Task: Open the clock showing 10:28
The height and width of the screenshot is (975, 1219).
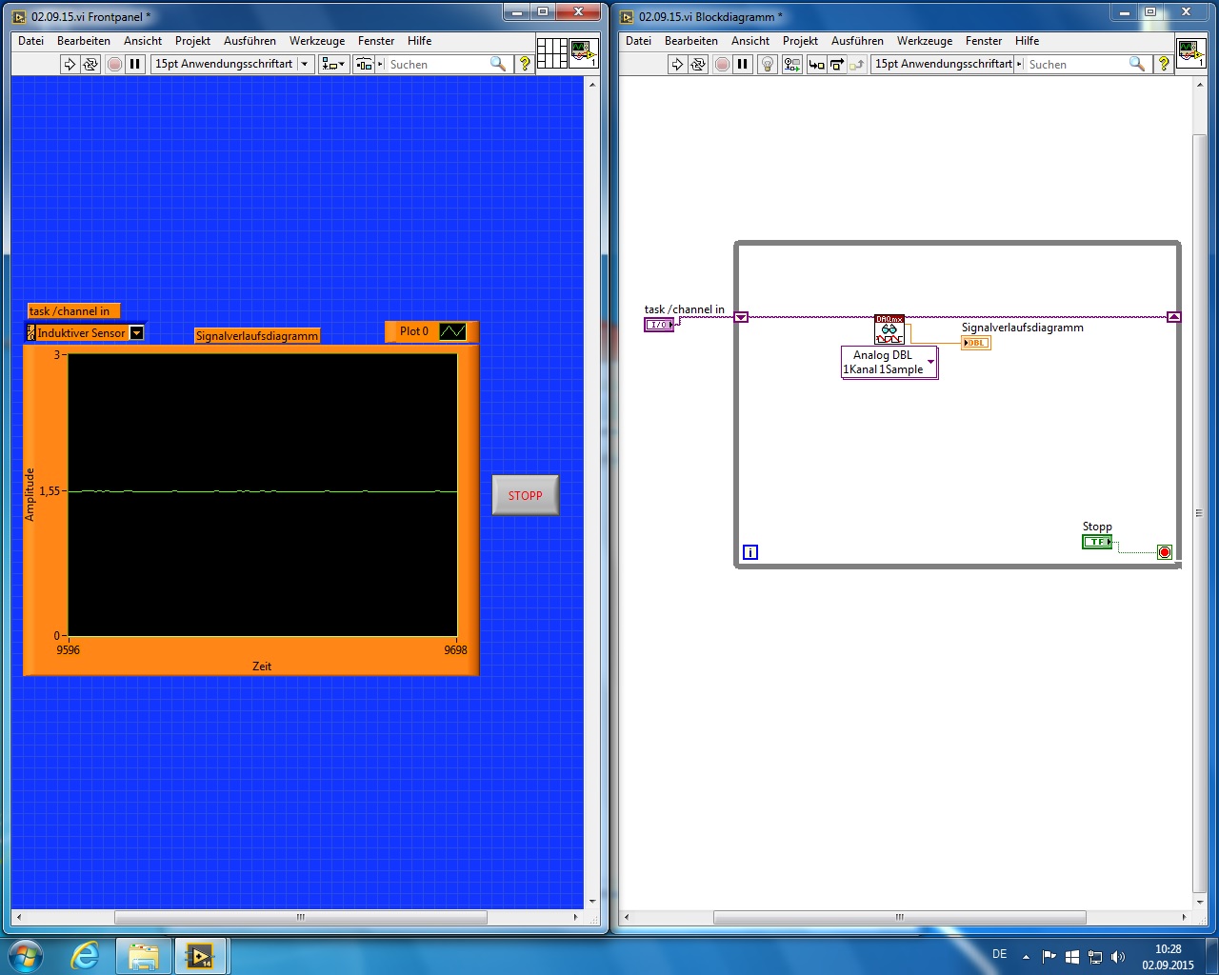Action: click(x=1168, y=957)
